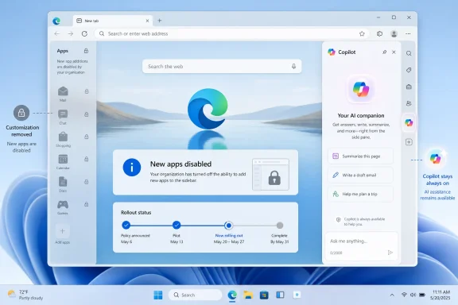Click the Edge icon in taskbar
Viewport: 458px width, 305px height.
point(232,295)
